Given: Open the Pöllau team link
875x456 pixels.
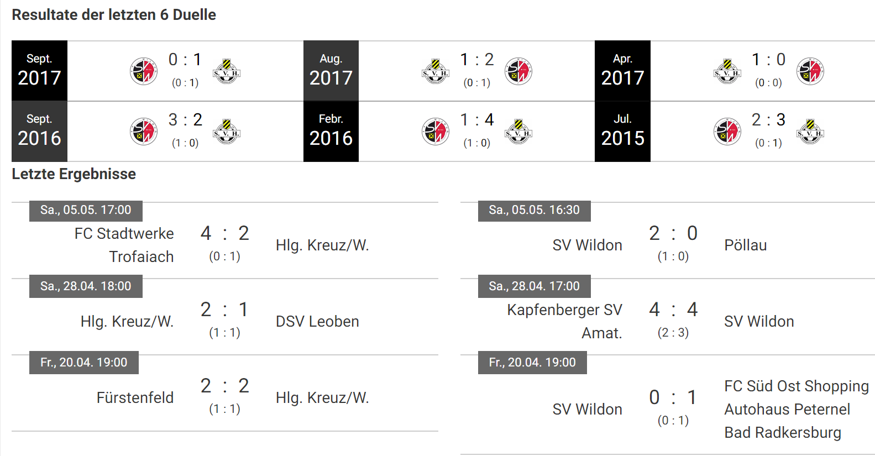Looking at the screenshot, I should (x=746, y=245).
